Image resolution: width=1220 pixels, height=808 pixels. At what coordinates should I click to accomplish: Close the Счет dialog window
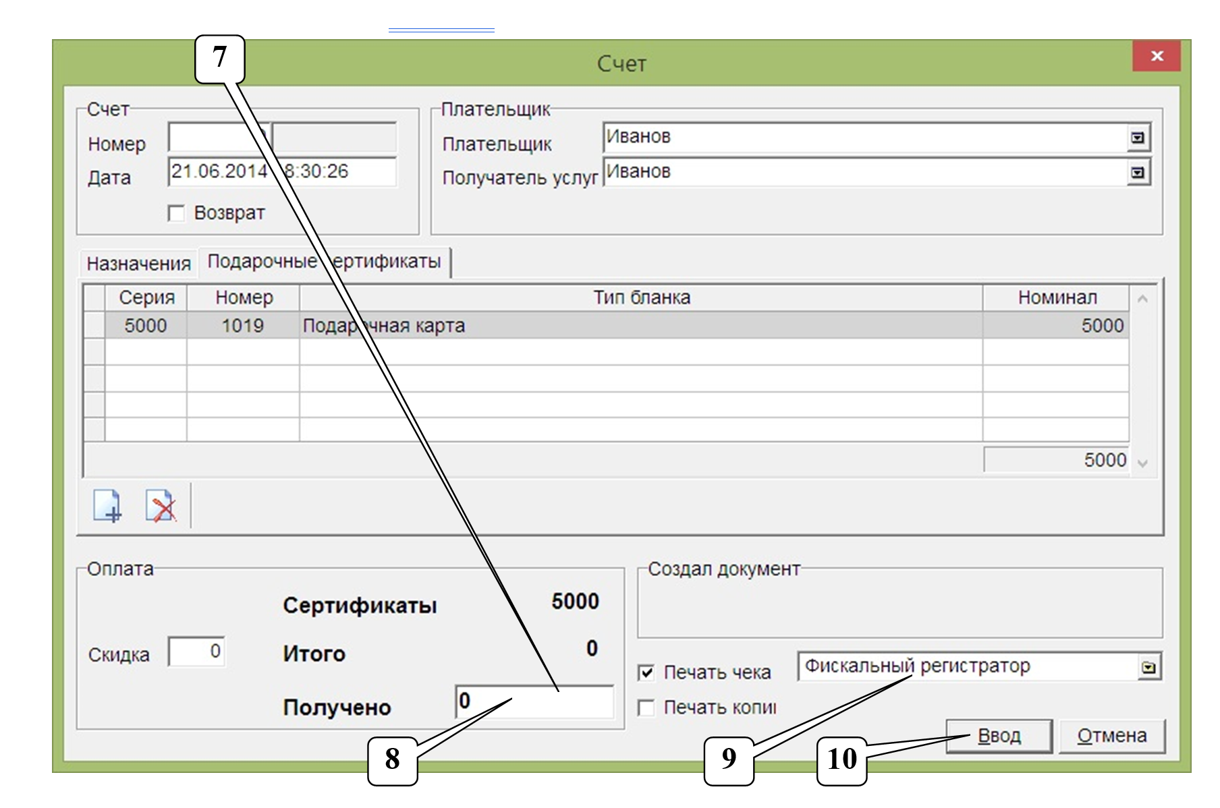[1157, 56]
